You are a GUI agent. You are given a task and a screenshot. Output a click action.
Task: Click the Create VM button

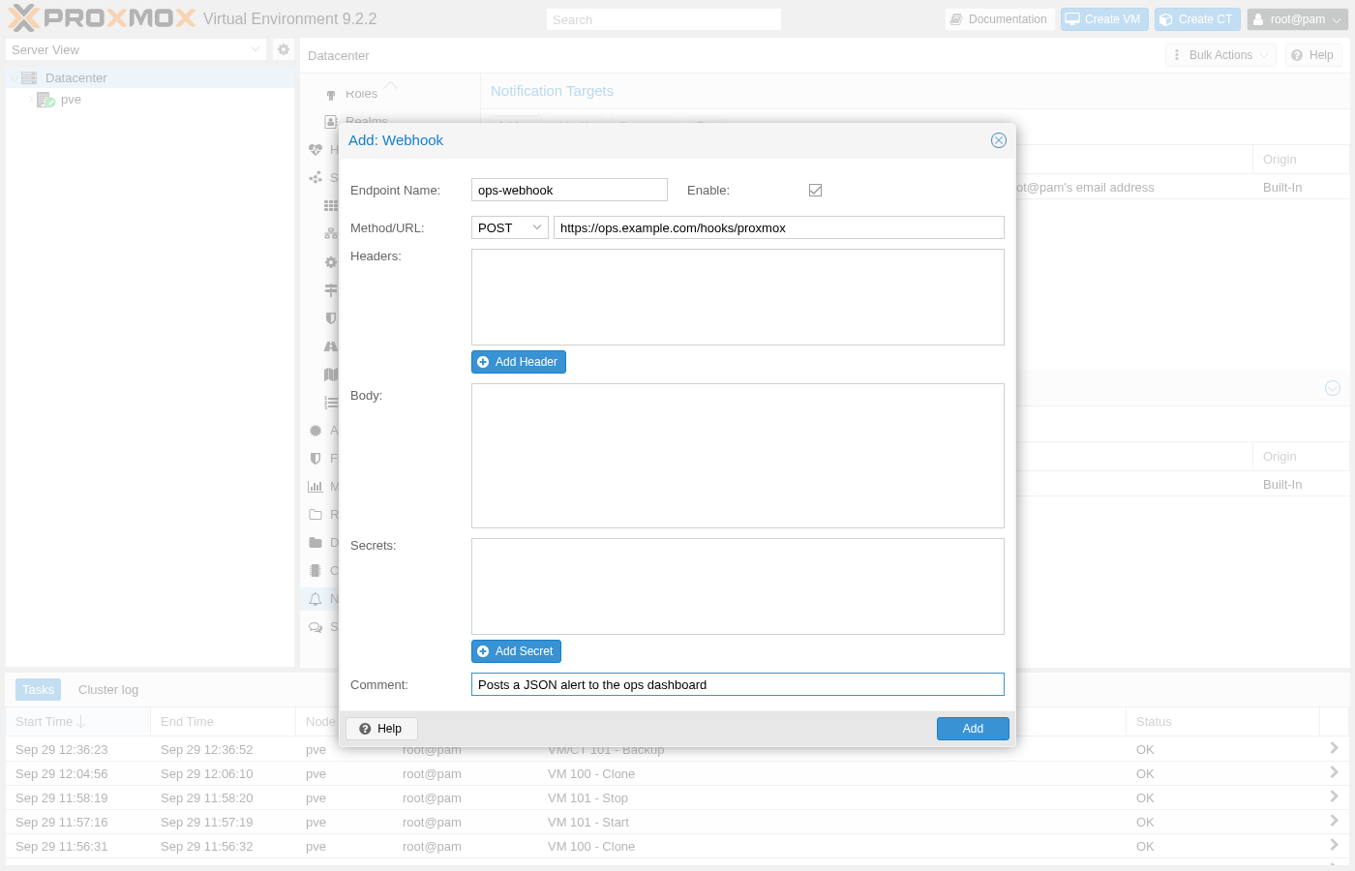click(x=1104, y=19)
